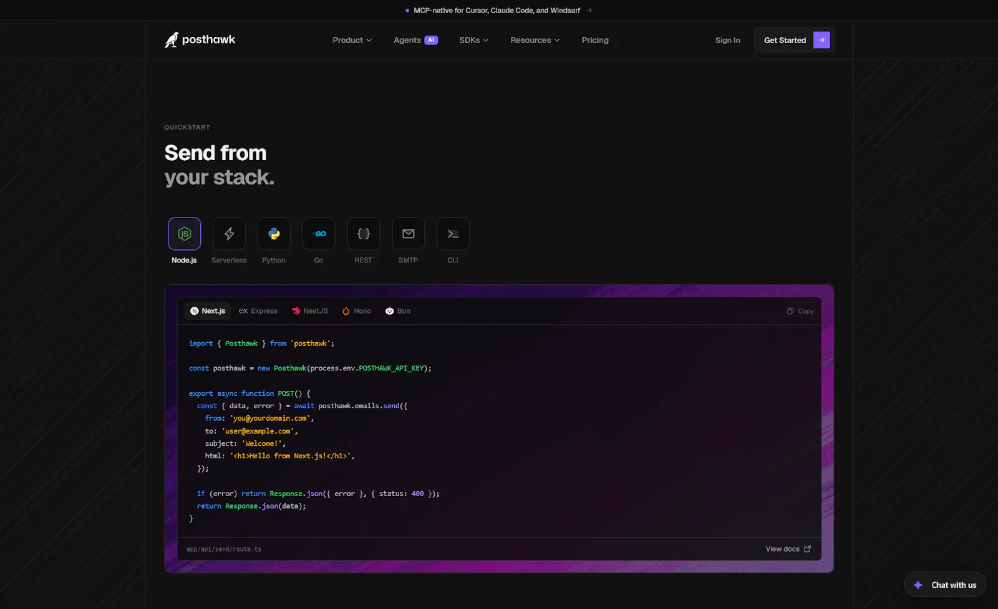Choose the Go language icon
Image resolution: width=998 pixels, height=609 pixels.
pos(319,234)
